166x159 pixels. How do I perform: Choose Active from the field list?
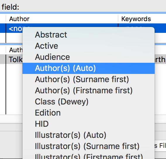coord(89,46)
